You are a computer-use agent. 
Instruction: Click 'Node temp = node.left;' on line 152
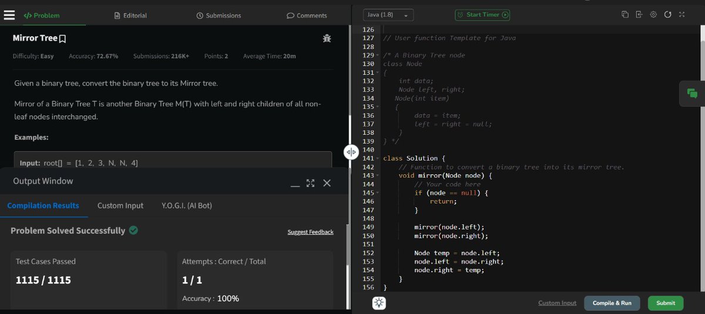click(457, 253)
